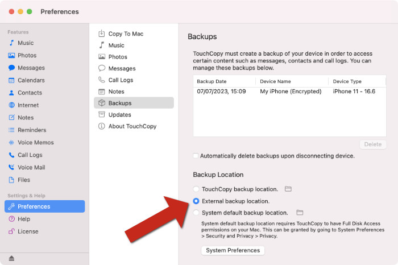Close the Preferences window

point(11,12)
